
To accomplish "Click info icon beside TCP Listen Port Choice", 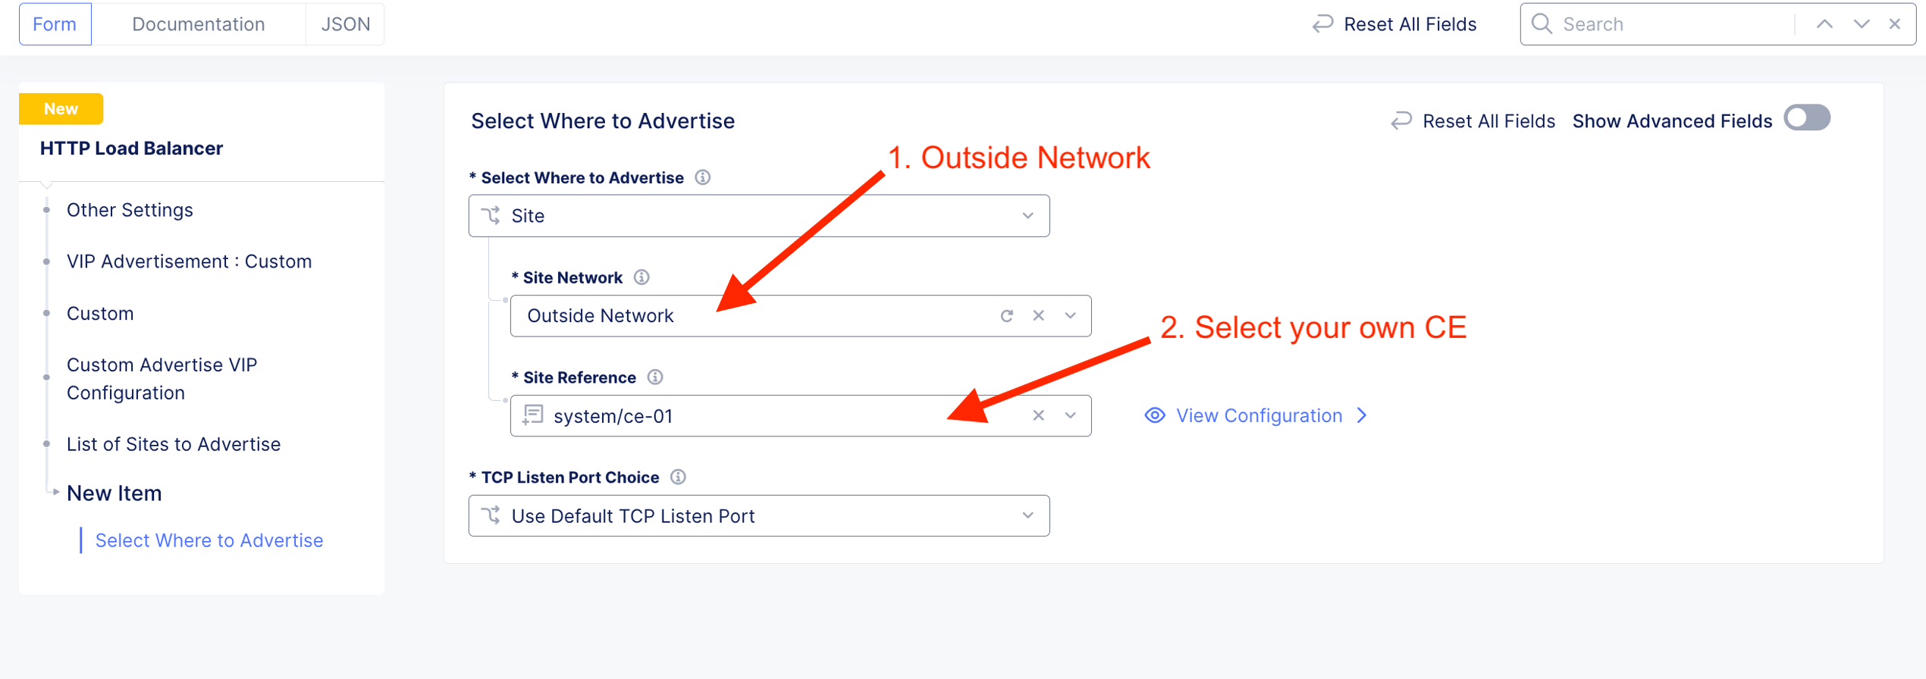I will 679,477.
